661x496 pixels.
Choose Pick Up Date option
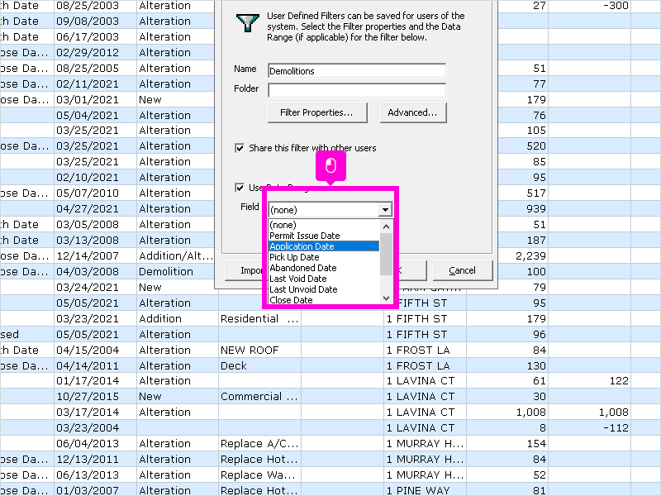pos(324,257)
